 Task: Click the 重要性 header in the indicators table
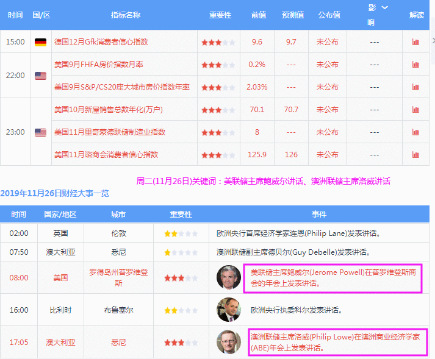point(220,15)
